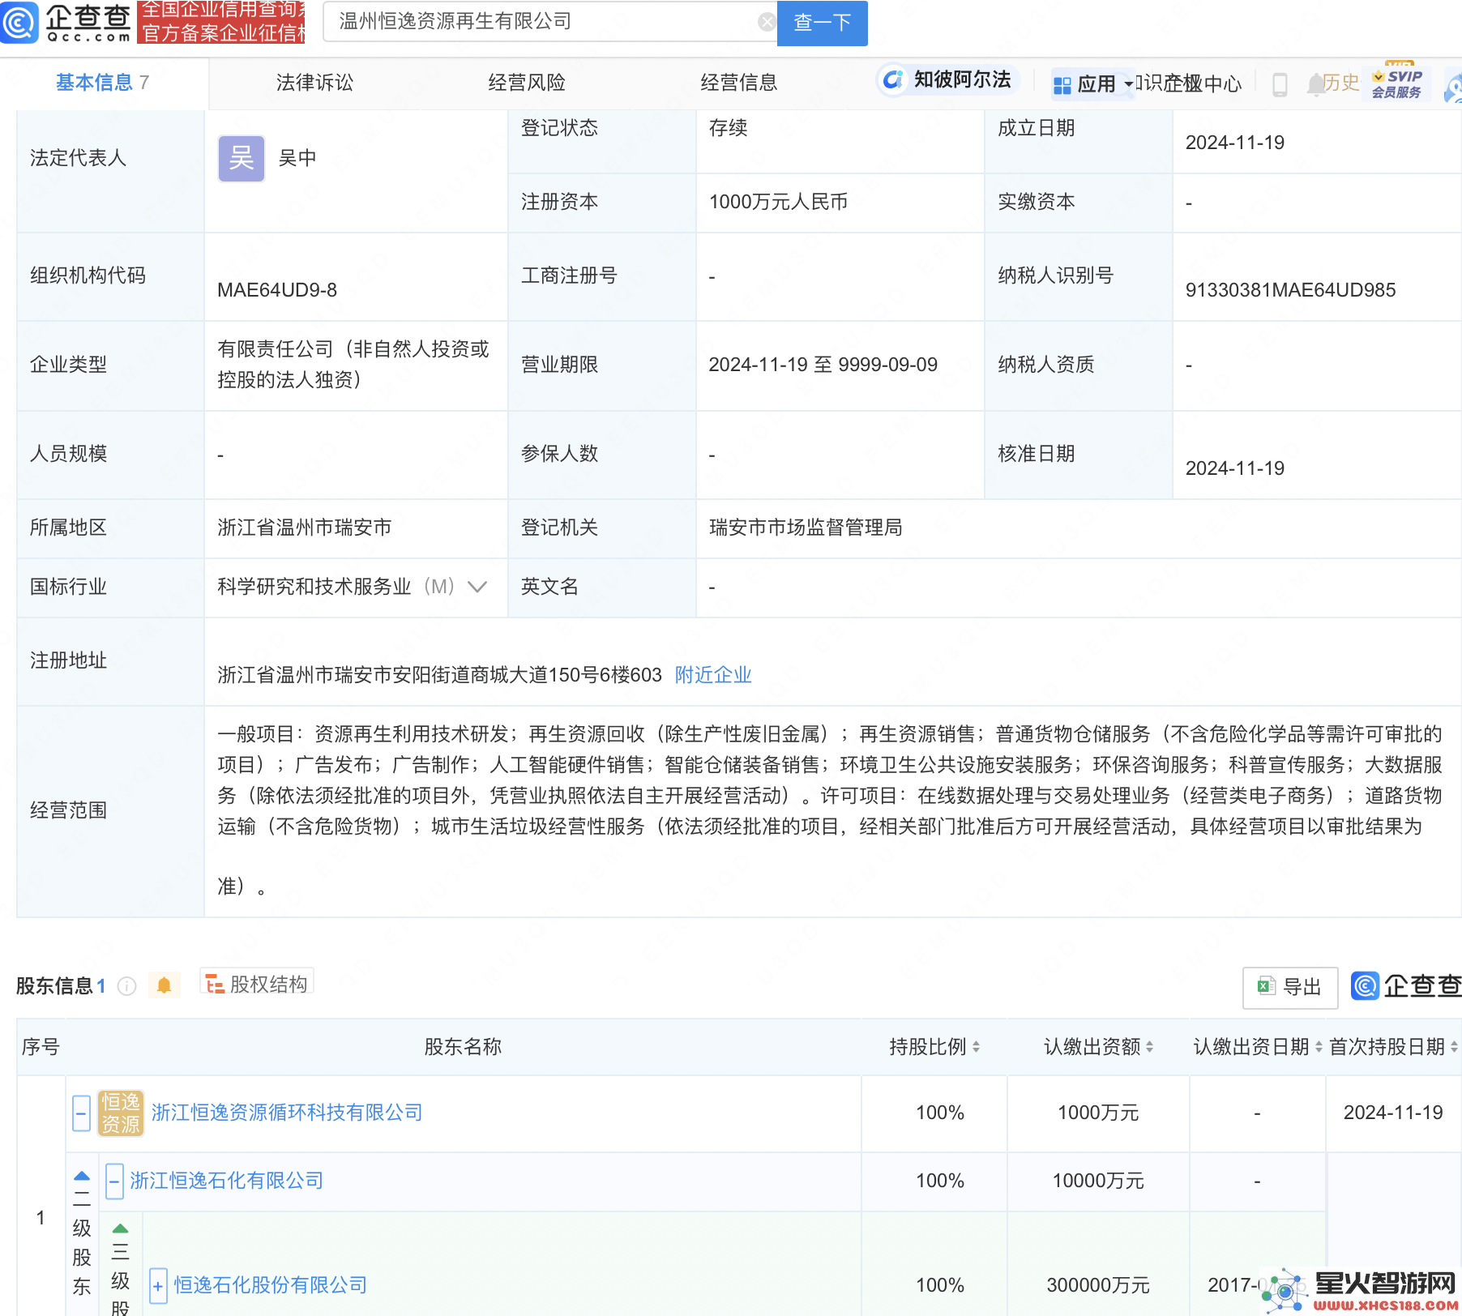Open the 法律诉讼 tab
This screenshot has height=1316, width=1462.
click(314, 83)
